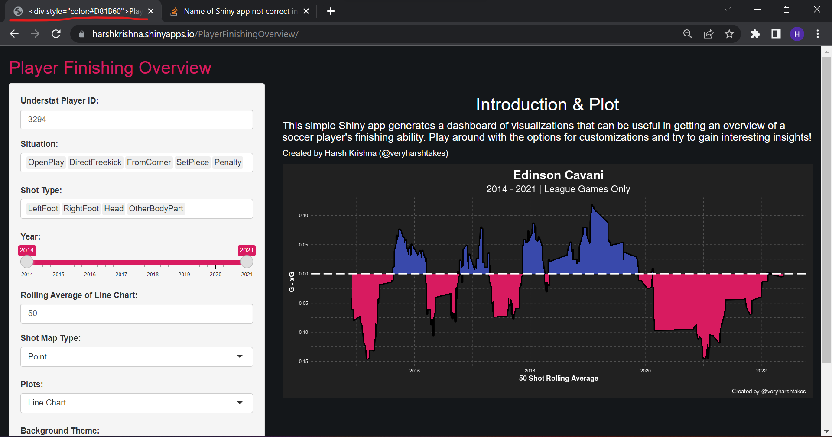Reload the page with the refresh icon

click(56, 34)
